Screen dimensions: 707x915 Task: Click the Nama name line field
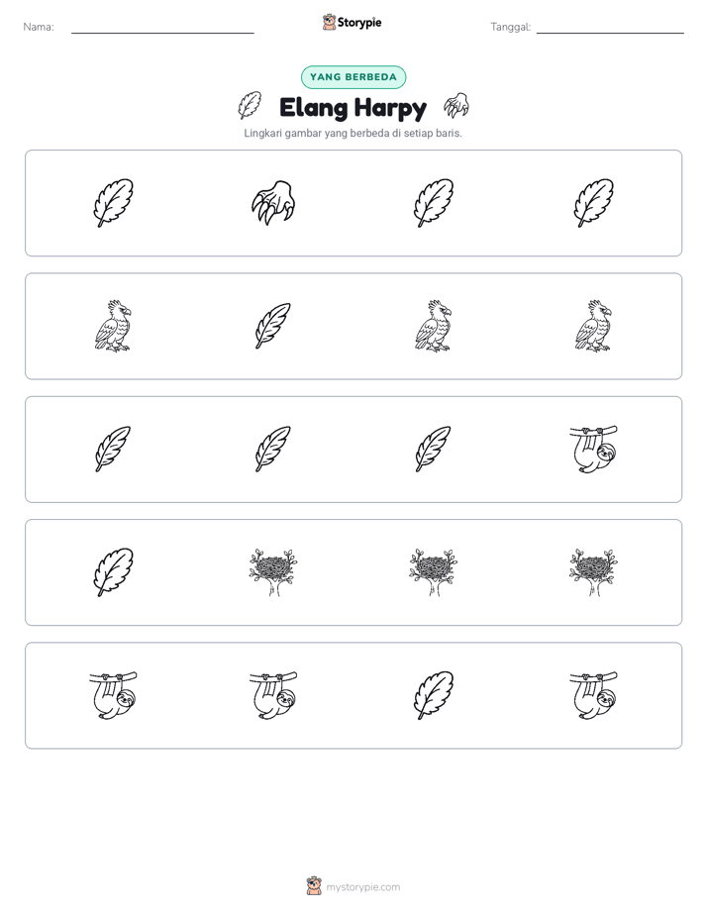click(162, 28)
